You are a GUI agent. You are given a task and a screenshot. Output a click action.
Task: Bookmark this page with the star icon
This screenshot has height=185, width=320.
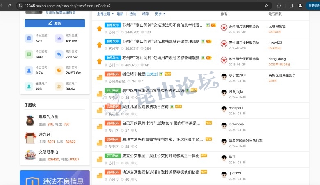coord(267,6)
